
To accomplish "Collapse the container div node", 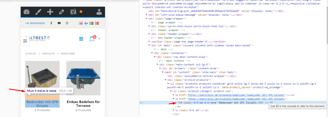I will pos(152,53).
